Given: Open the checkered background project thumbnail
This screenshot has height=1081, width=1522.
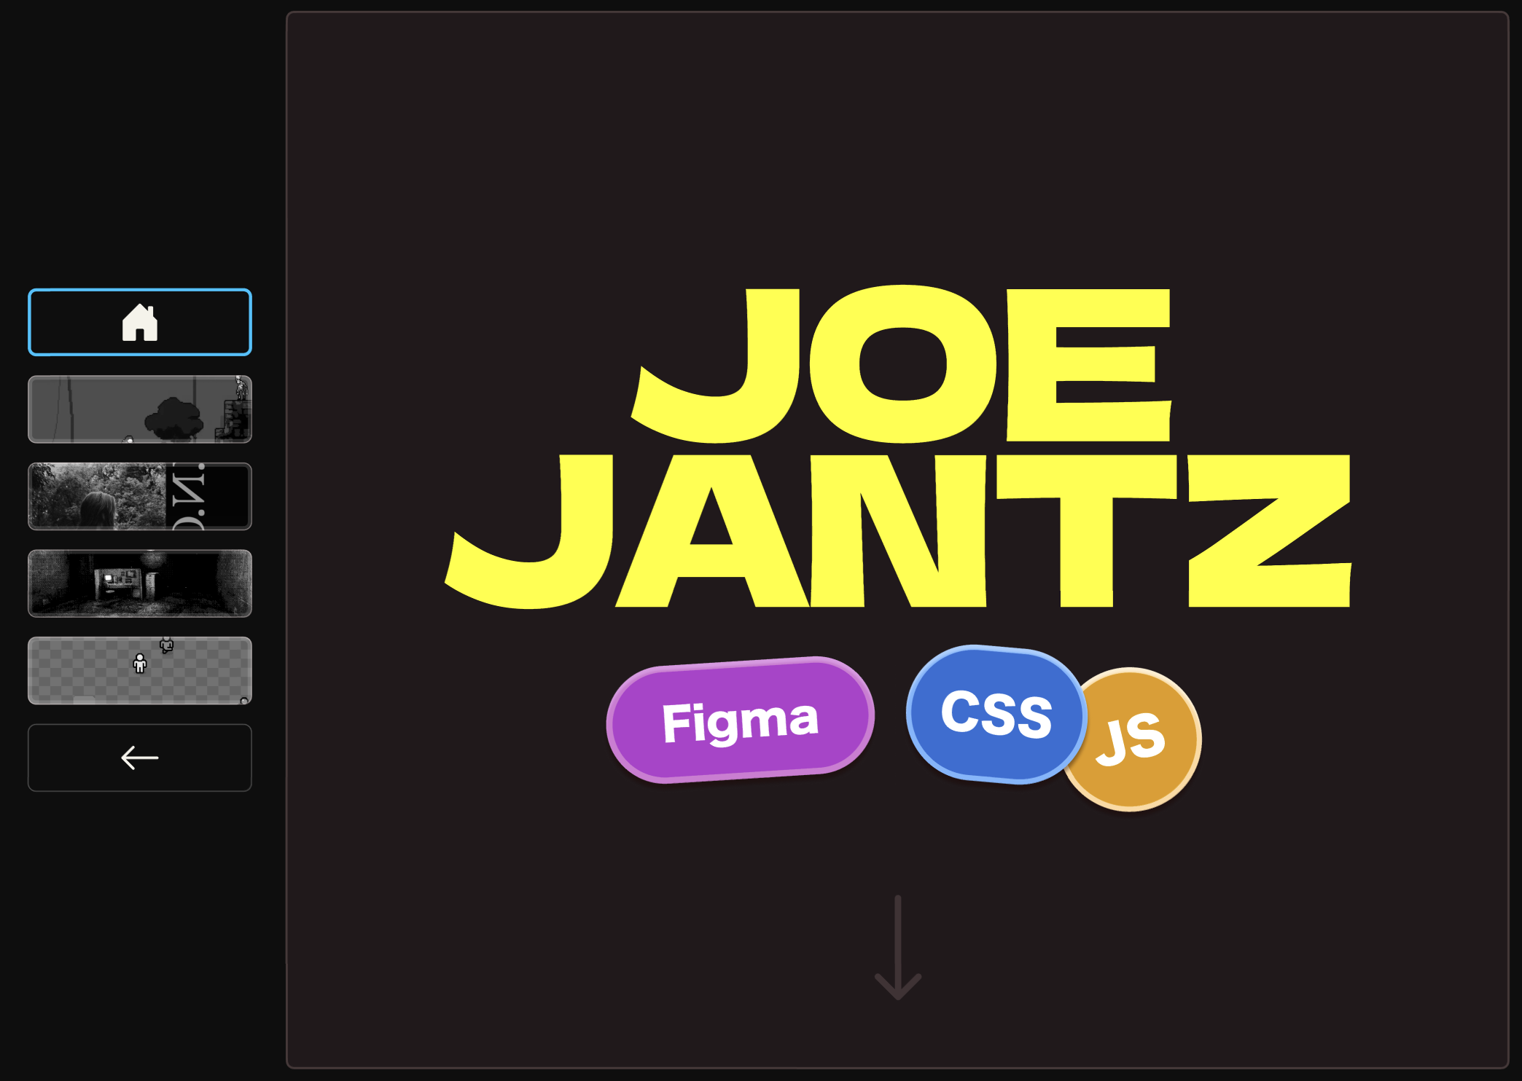Looking at the screenshot, I should (x=140, y=670).
